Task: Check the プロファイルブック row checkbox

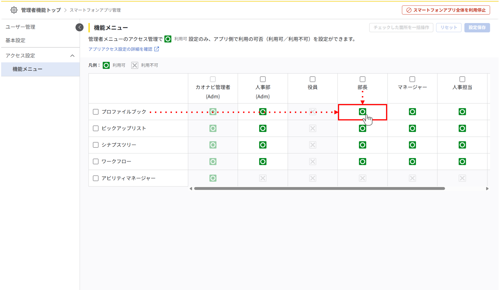Action: [x=96, y=112]
